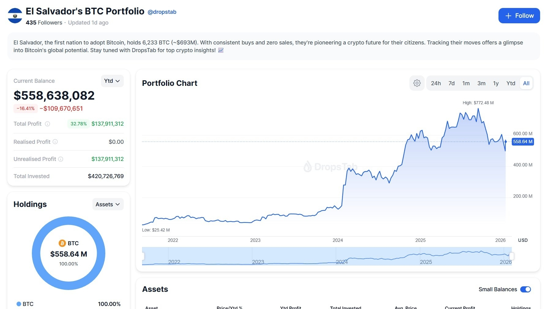
Task: Open the @dropstab profile link
Action: tap(162, 12)
